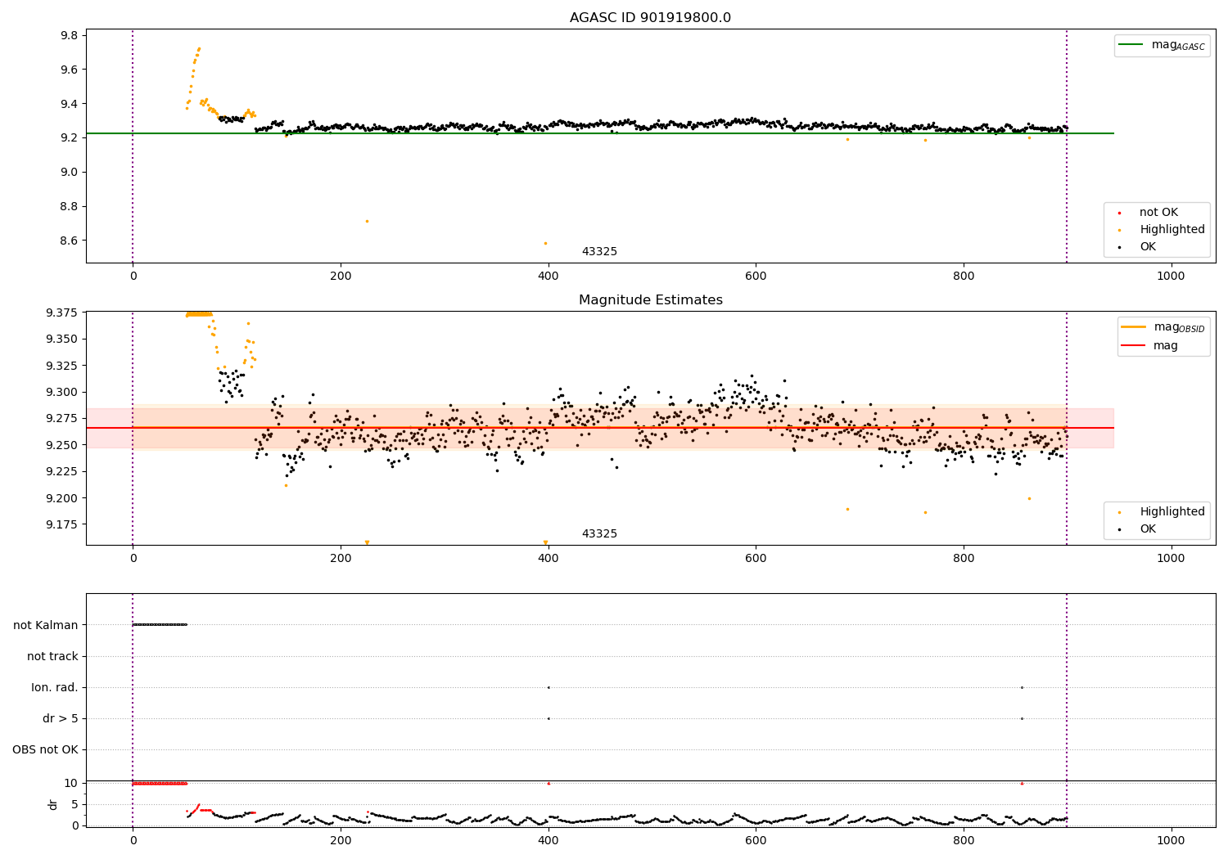Viewport: 1228px width, 859px height.
Task: Click the mag OBSID legend label
Action: coord(1179,327)
